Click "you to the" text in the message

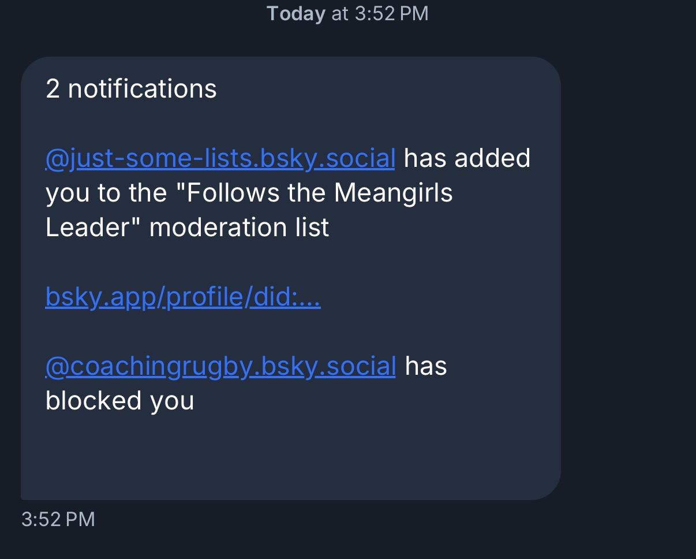click(106, 193)
